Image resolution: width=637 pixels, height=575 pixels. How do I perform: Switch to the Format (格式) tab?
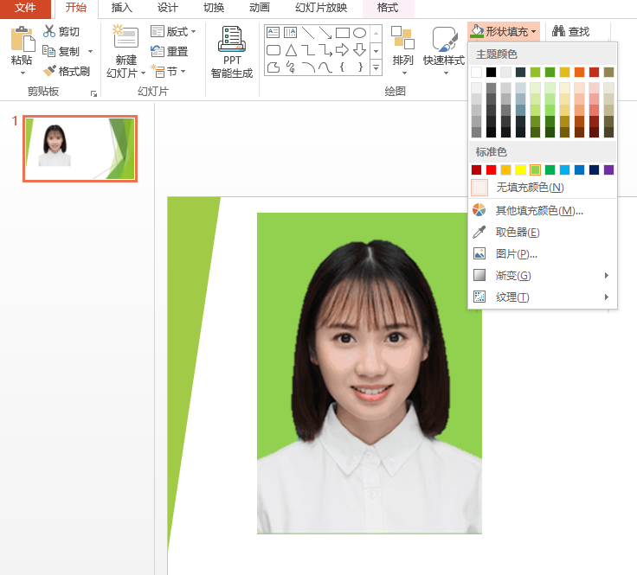coord(388,8)
